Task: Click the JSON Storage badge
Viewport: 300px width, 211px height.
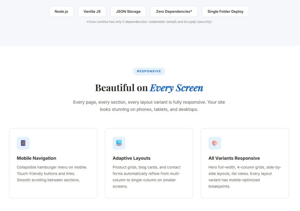Action: click(x=128, y=11)
